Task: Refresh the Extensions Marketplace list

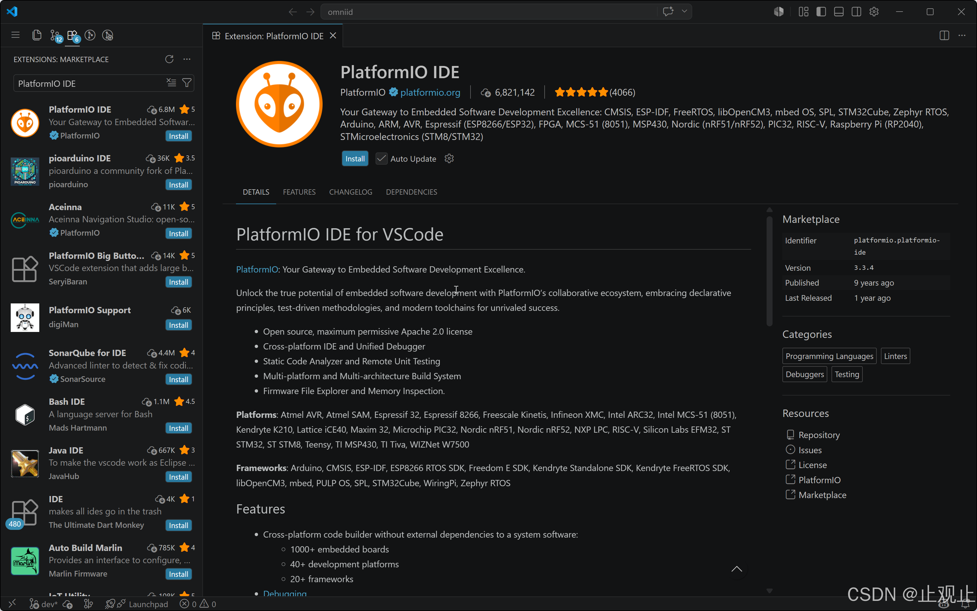Action: coord(169,59)
